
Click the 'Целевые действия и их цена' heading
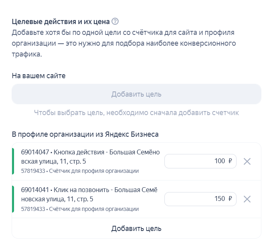[x=61, y=22]
